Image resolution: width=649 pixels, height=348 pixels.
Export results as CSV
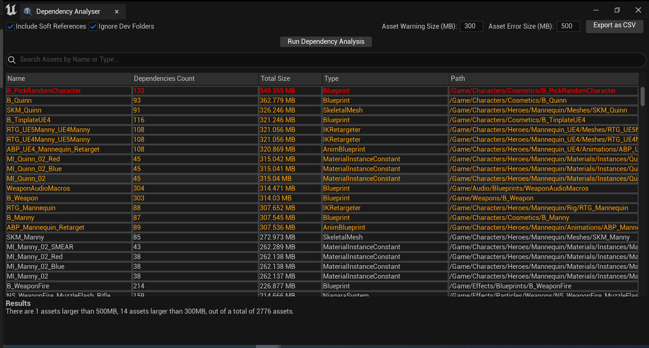click(614, 26)
